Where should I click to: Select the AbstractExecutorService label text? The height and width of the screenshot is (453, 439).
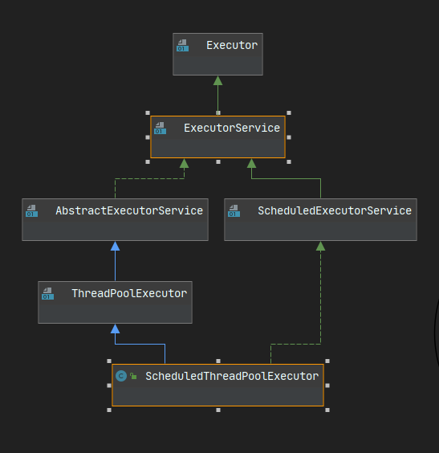click(x=129, y=210)
